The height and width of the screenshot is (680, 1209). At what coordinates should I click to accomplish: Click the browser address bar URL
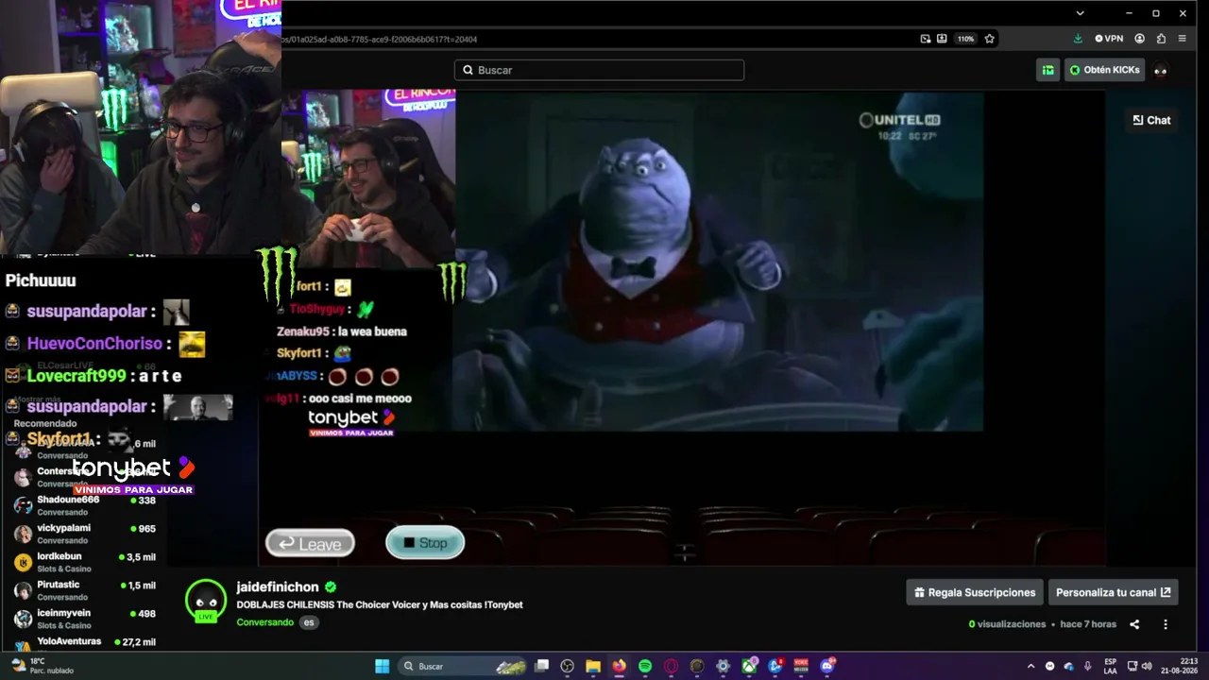[378, 40]
